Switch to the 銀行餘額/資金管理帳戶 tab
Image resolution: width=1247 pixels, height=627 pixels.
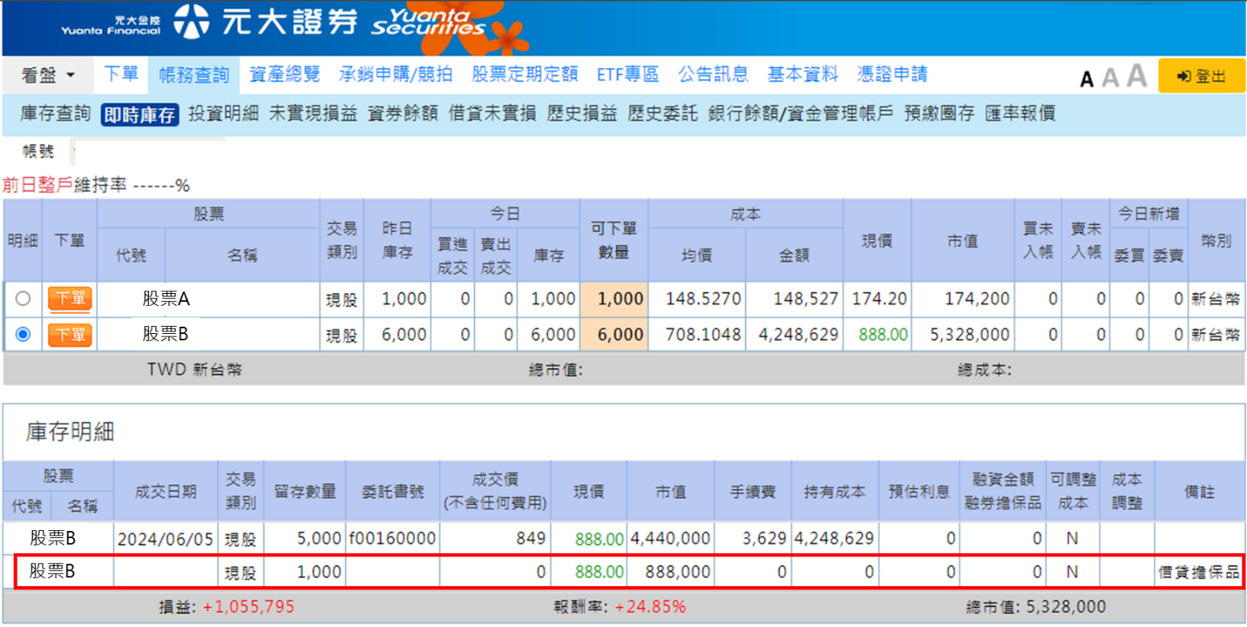coord(801,115)
